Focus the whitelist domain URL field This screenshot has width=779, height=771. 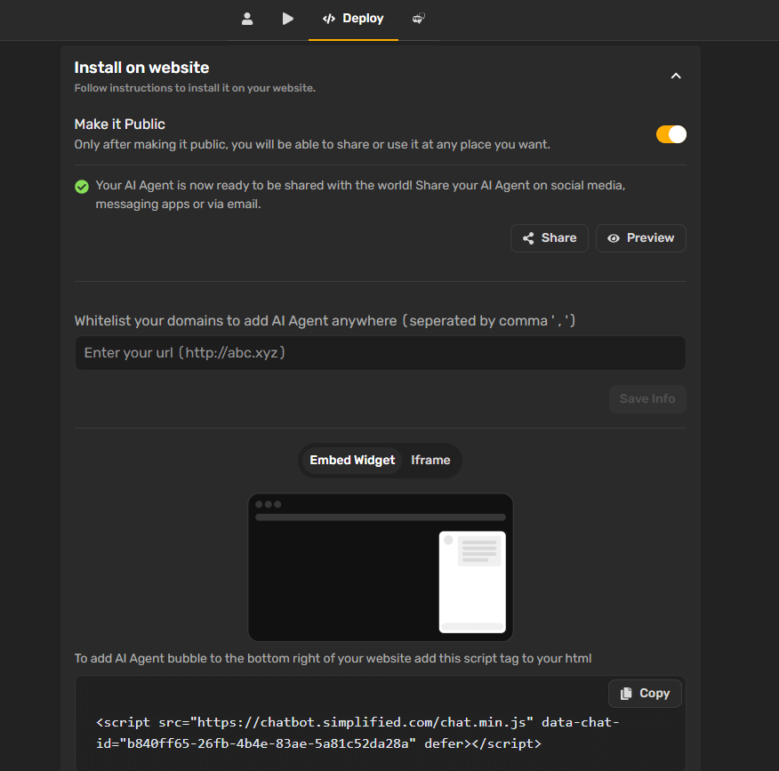[x=380, y=353]
